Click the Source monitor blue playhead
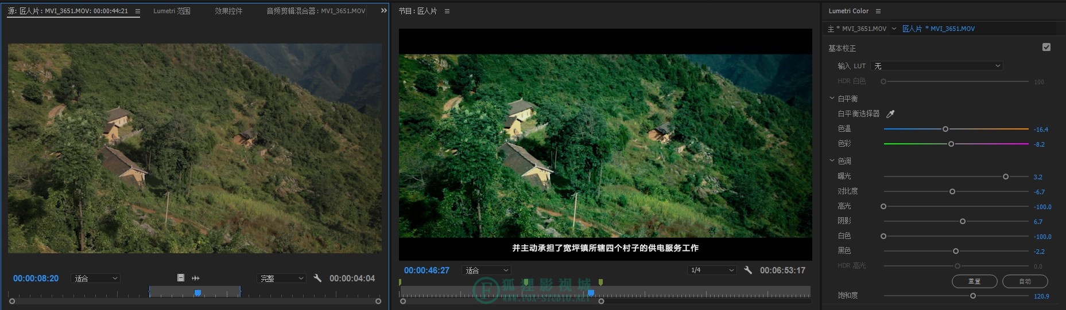 (x=197, y=293)
